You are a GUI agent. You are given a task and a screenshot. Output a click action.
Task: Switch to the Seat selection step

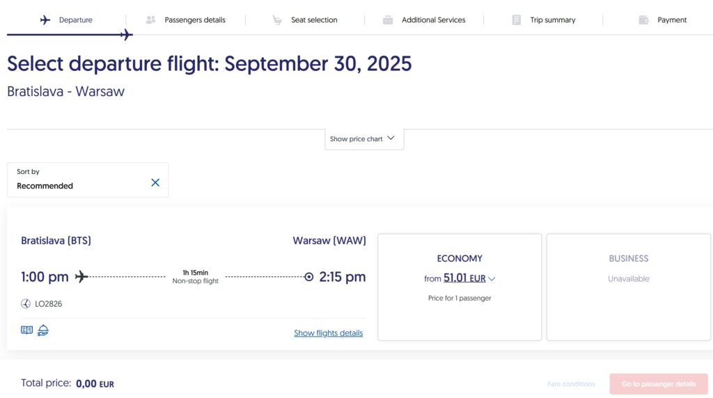tap(313, 20)
